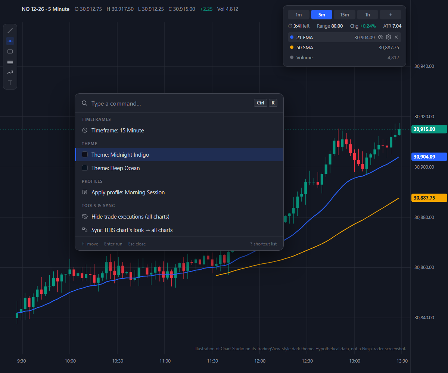This screenshot has height=373, width=448.
Task: Click the Range 80.00 readout
Action: click(x=330, y=26)
